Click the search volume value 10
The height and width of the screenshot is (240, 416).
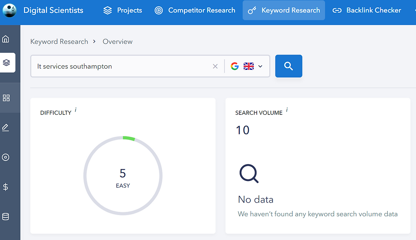243,130
